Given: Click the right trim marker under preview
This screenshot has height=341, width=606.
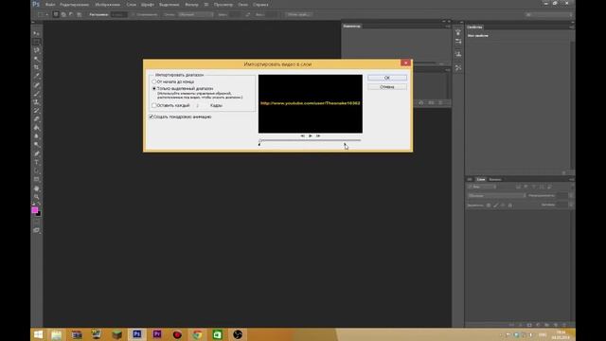Looking at the screenshot, I should point(345,144).
